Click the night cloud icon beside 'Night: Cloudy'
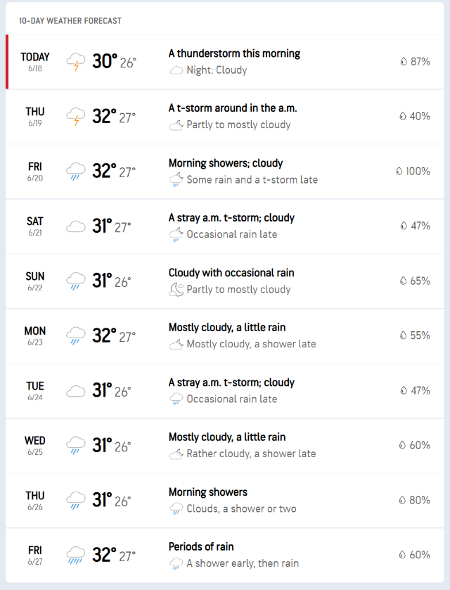Image resolution: width=450 pixels, height=590 pixels. tap(176, 70)
